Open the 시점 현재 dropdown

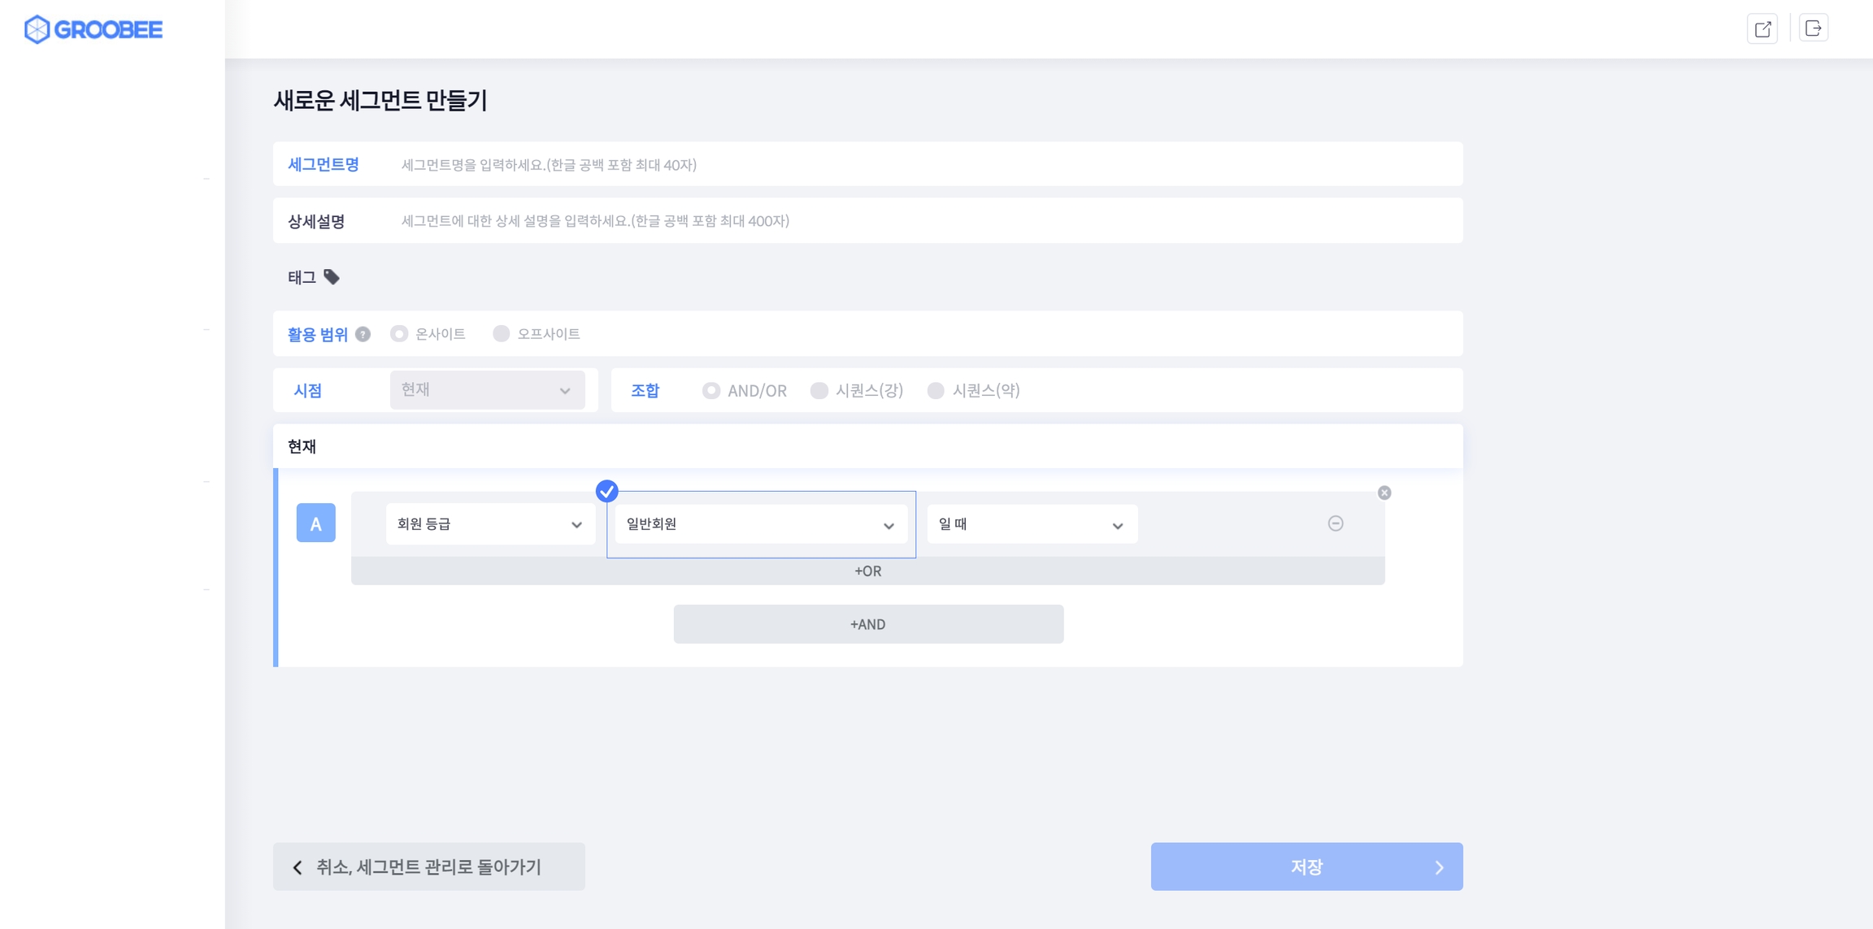[x=487, y=390]
